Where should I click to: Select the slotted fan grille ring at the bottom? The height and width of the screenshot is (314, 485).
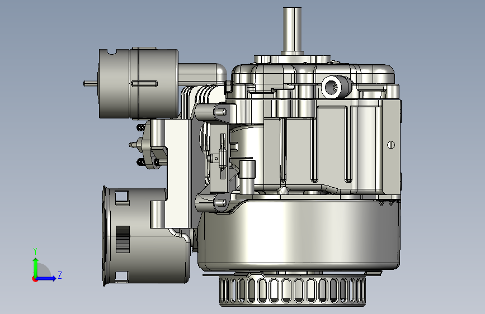pos(293,291)
